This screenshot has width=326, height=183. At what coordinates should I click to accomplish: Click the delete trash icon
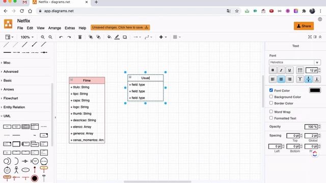(x=80, y=37)
